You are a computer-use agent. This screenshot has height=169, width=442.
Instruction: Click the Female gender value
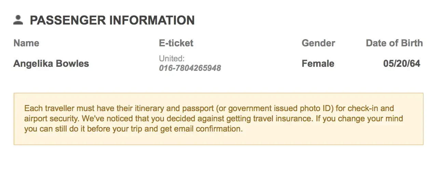click(318, 64)
